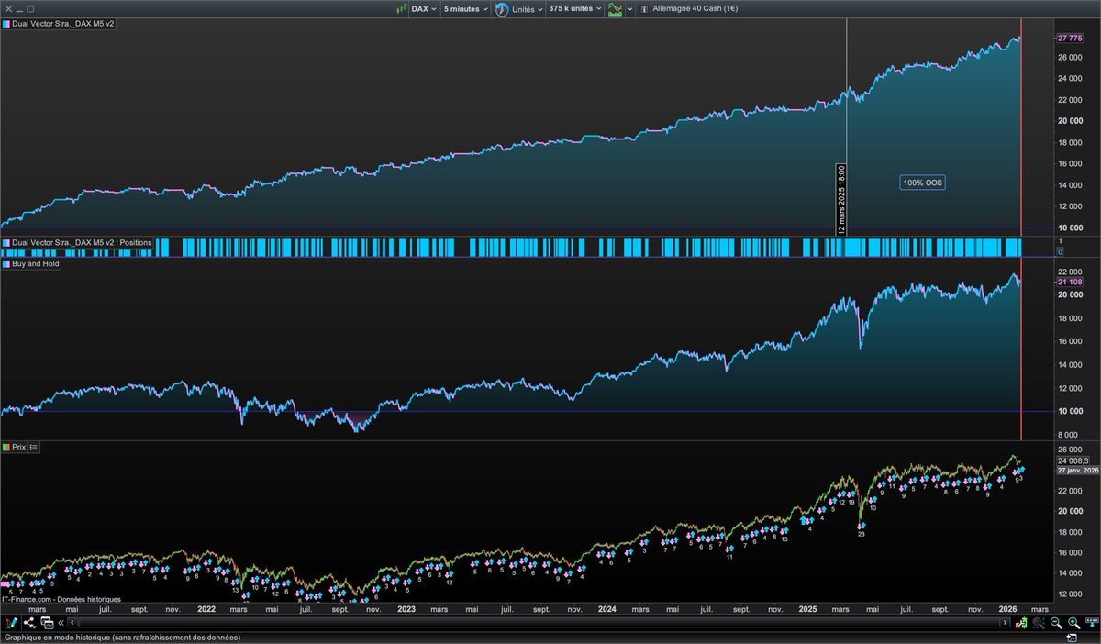This screenshot has height=644, width=1101.
Task: Select the drawing pencil tool
Action: pyautogui.click(x=12, y=623)
